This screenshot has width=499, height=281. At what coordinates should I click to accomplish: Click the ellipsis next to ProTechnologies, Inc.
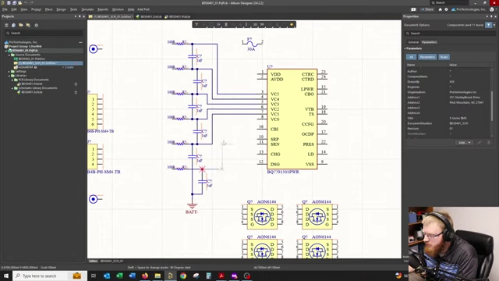[80, 42]
